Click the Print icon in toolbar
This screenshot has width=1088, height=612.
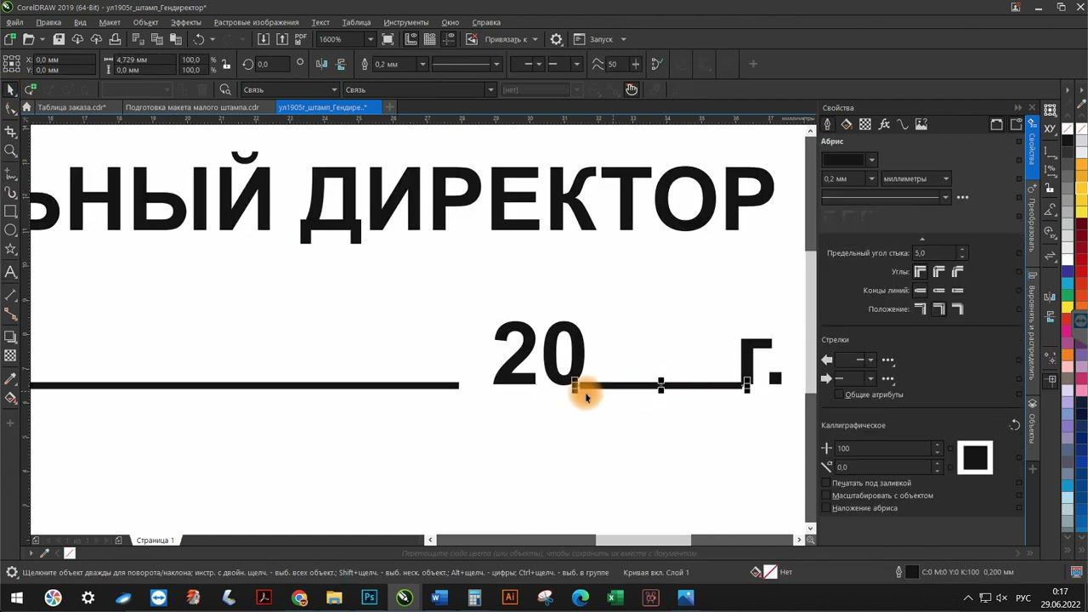tap(115, 39)
